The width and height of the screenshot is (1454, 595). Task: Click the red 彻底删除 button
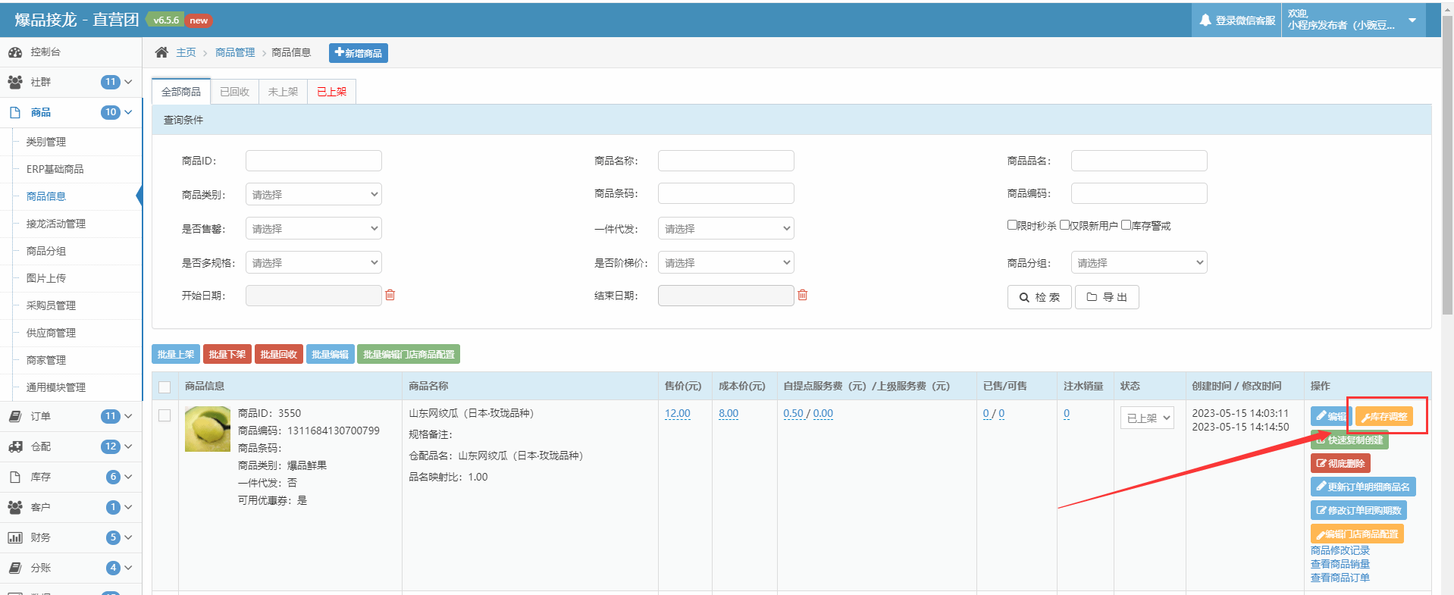(1340, 463)
